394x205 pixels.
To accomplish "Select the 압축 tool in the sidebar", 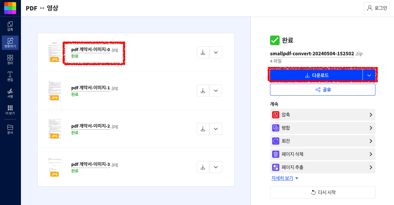I will pyautogui.click(x=10, y=25).
